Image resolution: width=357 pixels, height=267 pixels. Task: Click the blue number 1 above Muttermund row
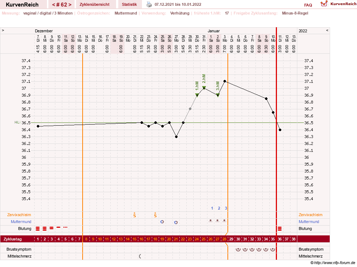coord(212,208)
